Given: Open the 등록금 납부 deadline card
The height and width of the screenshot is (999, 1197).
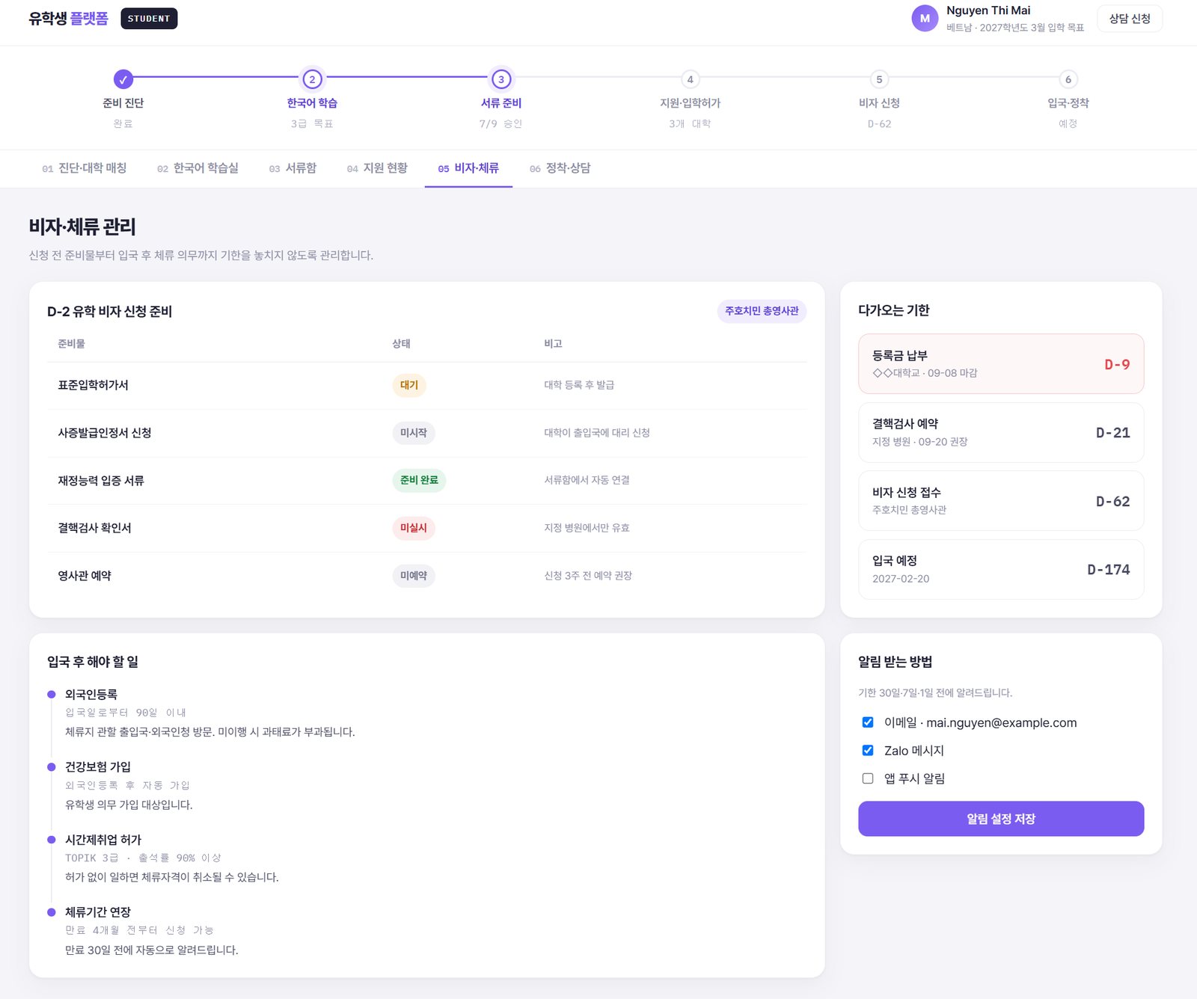Looking at the screenshot, I should 1001,364.
